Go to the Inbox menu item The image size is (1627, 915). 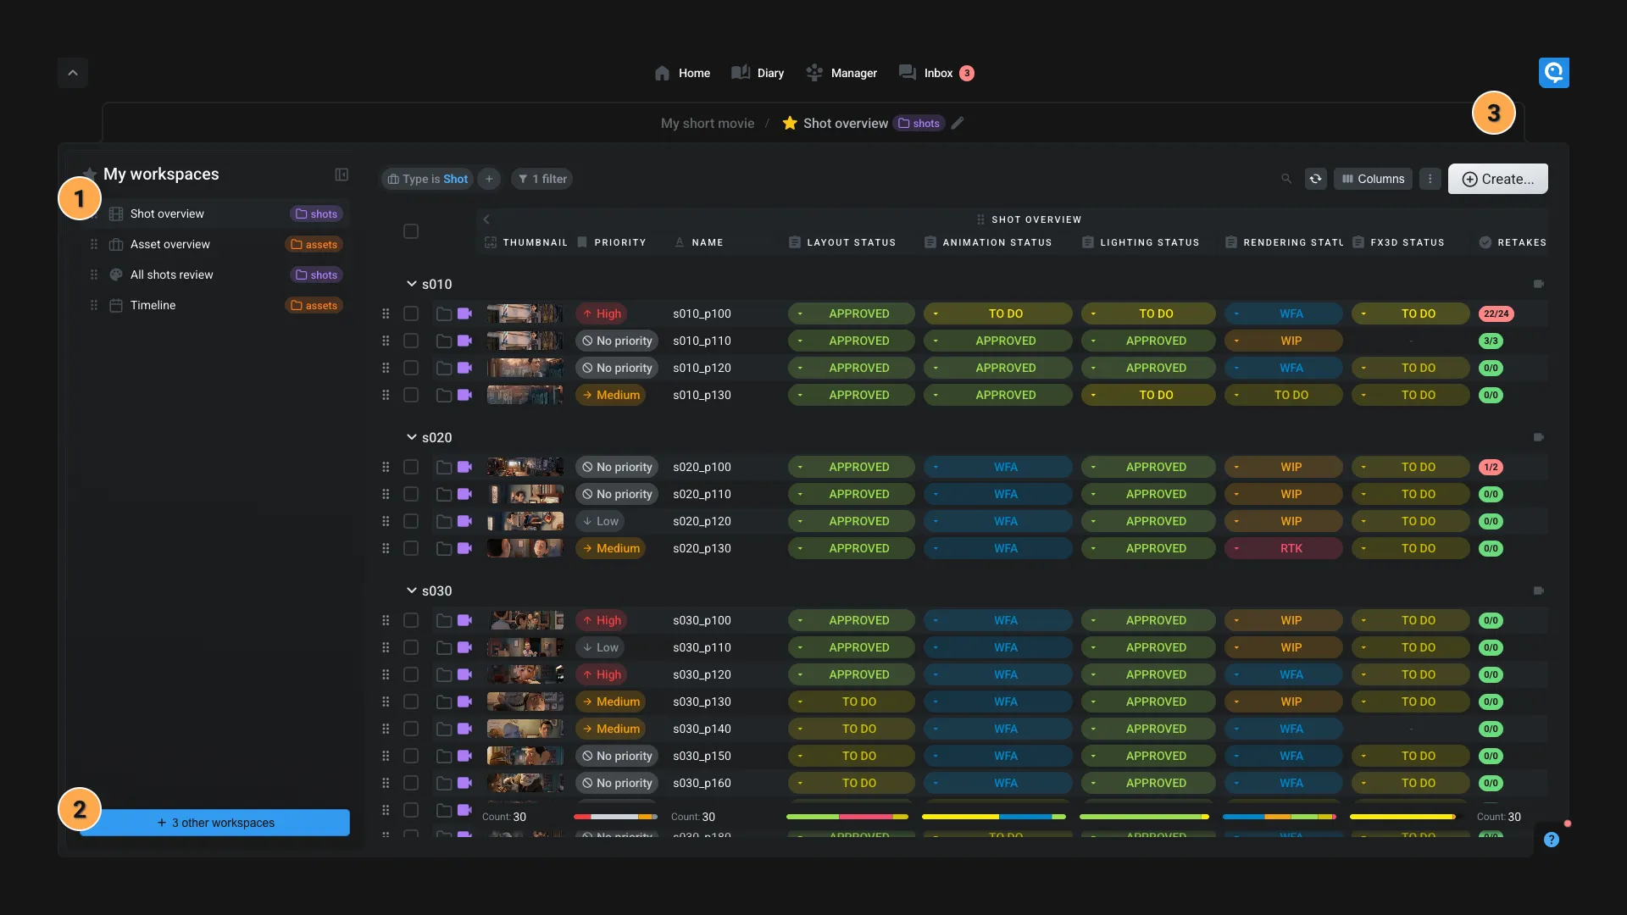[936, 74]
